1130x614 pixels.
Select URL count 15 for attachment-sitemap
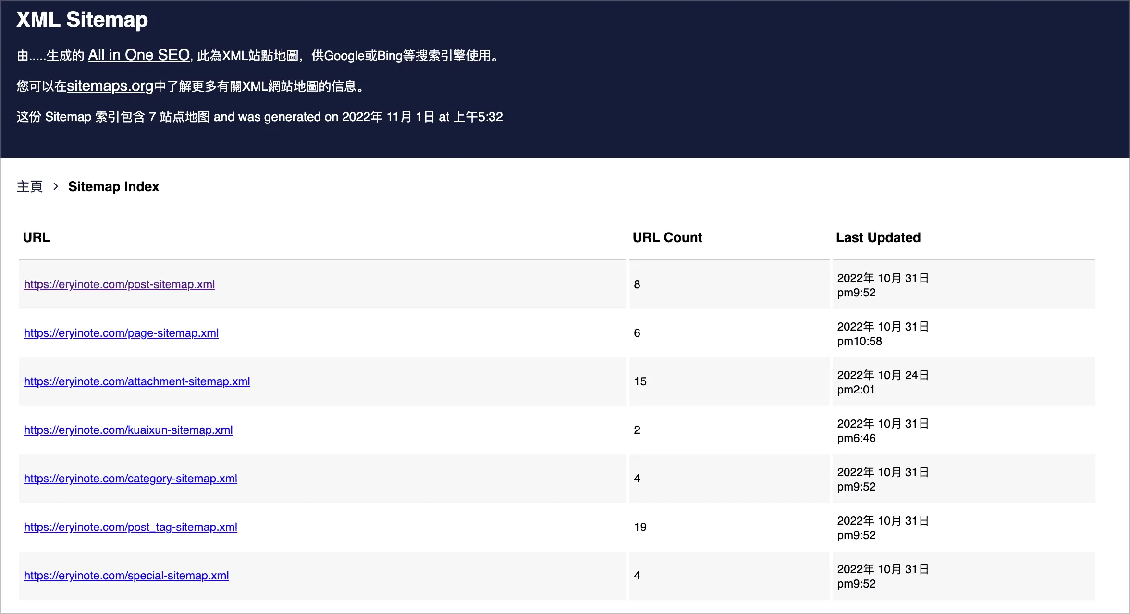point(640,381)
